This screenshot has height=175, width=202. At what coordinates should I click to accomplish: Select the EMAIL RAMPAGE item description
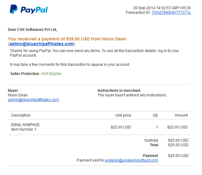(25, 125)
